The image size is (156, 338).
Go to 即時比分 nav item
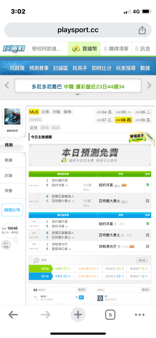pyautogui.click(x=102, y=68)
